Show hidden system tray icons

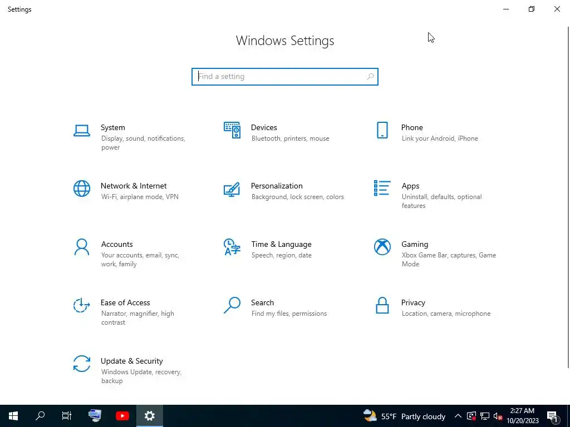point(458,416)
